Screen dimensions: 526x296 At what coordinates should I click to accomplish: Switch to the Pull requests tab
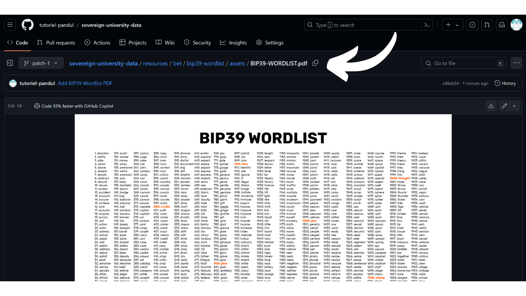56,43
